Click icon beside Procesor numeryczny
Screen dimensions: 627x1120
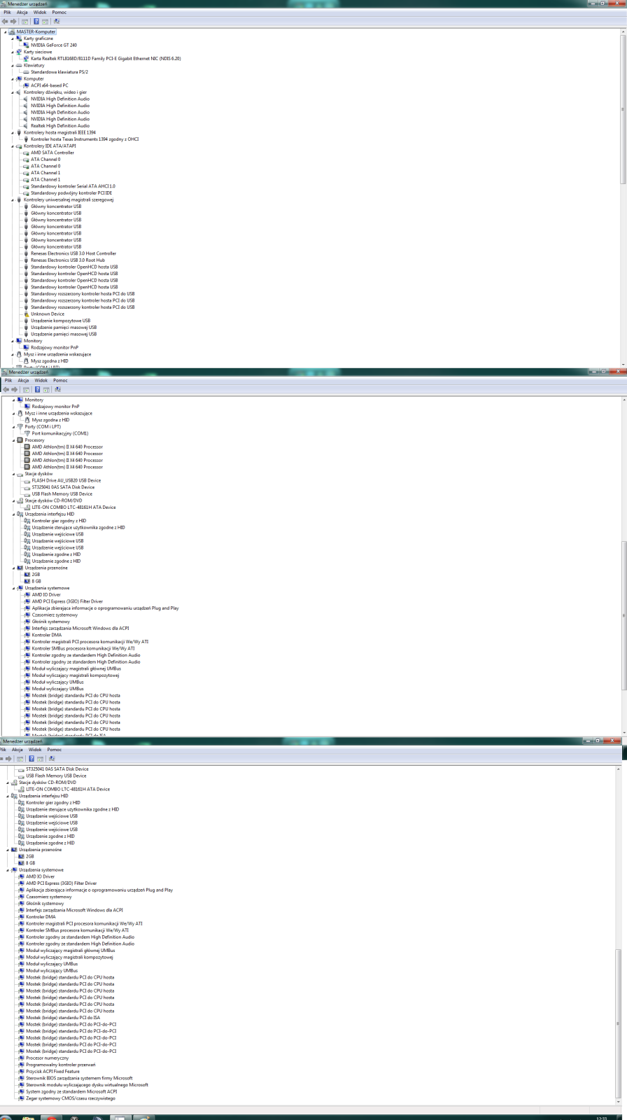[x=22, y=1058]
